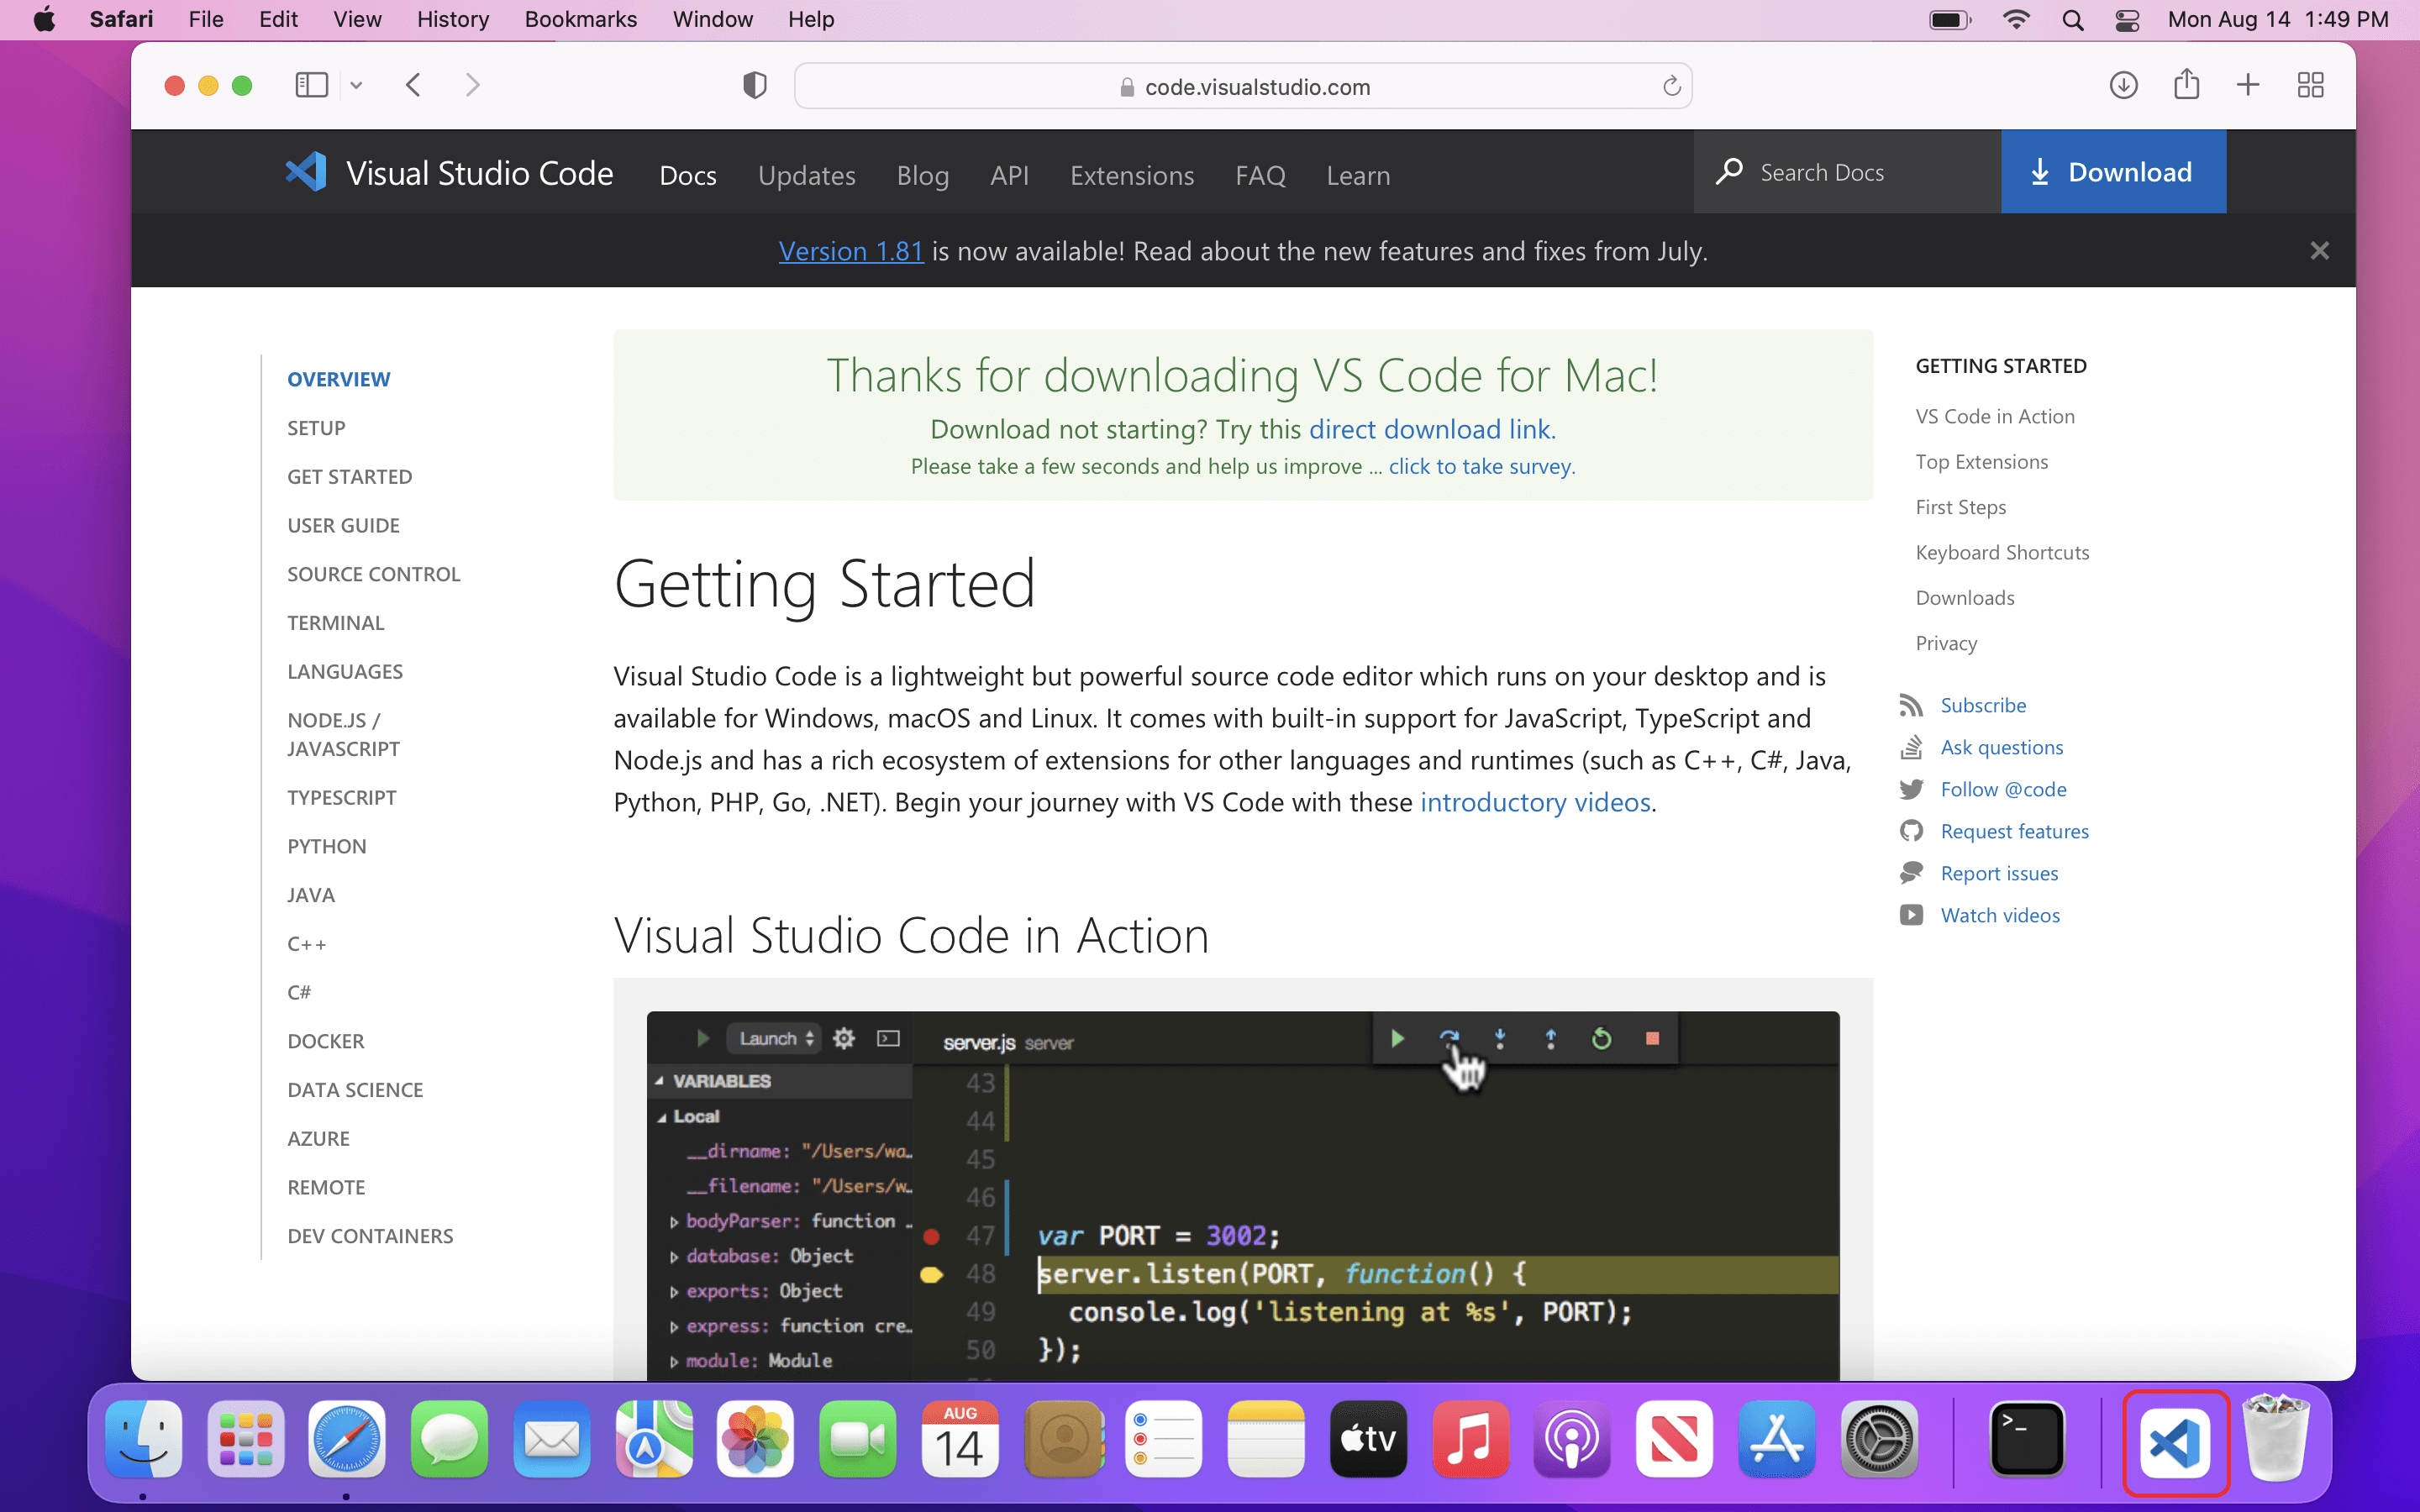Open VS Code from the Dock
Viewport: 2420px width, 1512px height.
pos(2176,1441)
